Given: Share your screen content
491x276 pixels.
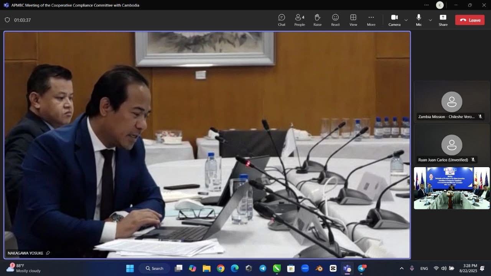Looking at the screenshot, I should [x=443, y=20].
